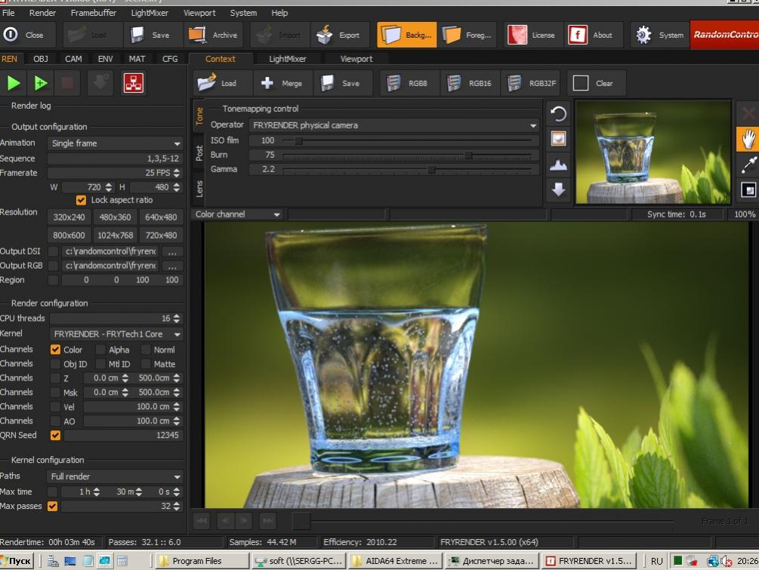Adjust the CPU threads stepper

point(176,319)
